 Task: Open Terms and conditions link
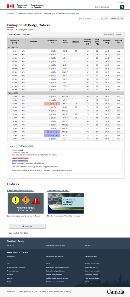(56, 292)
